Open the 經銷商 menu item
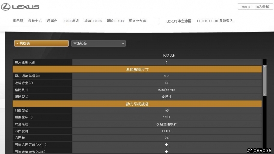The width and height of the screenshot is (274, 154). (x=52, y=21)
